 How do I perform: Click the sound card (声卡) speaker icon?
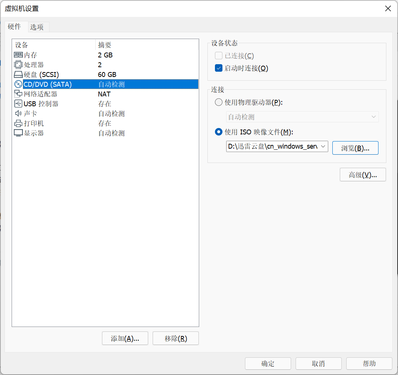[x=18, y=113]
